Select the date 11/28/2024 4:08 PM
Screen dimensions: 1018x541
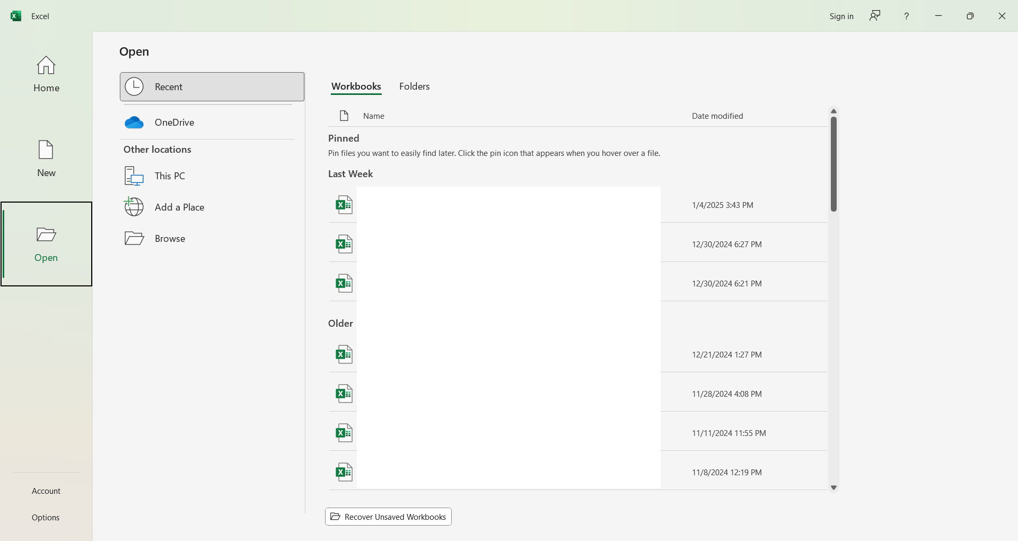pos(727,394)
